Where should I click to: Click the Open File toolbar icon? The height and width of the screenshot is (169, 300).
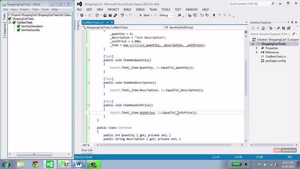coord(105,15)
